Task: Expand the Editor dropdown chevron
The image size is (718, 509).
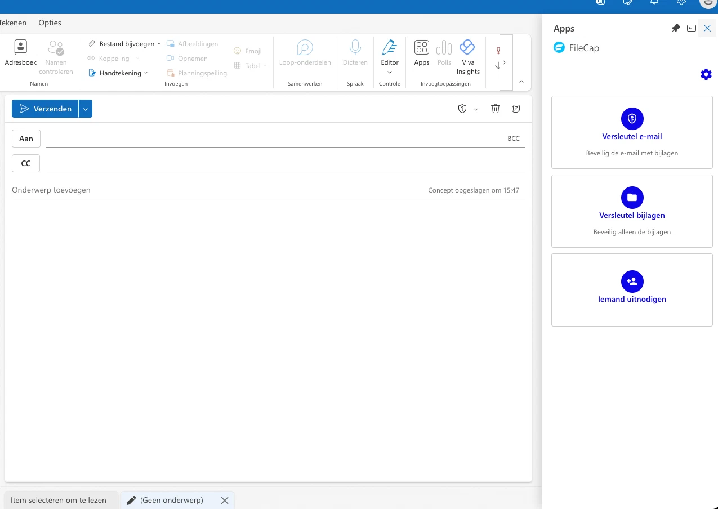Action: [x=390, y=72]
